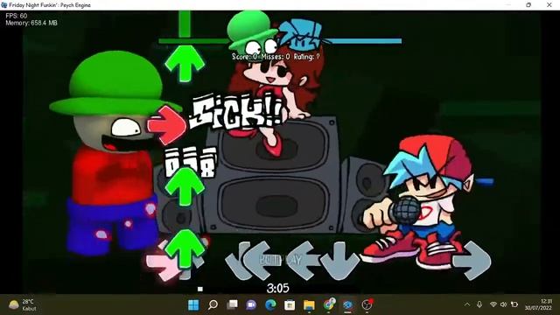The height and width of the screenshot is (315, 560).
Task: Click the blue portion of the health bar
Action: [x=361, y=41]
